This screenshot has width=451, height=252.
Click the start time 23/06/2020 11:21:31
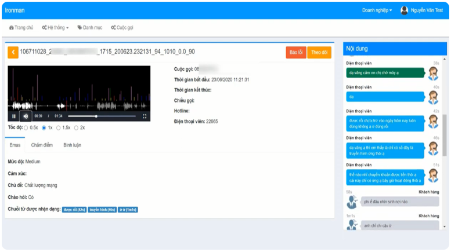coord(230,79)
